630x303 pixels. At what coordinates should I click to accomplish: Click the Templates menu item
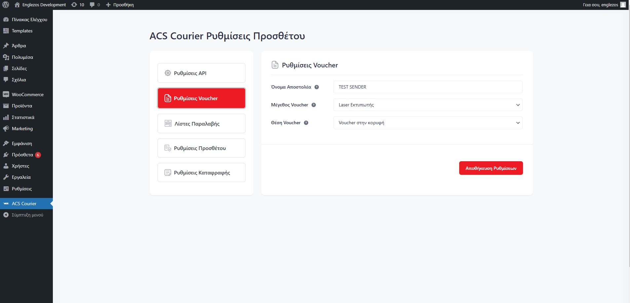tap(26, 31)
